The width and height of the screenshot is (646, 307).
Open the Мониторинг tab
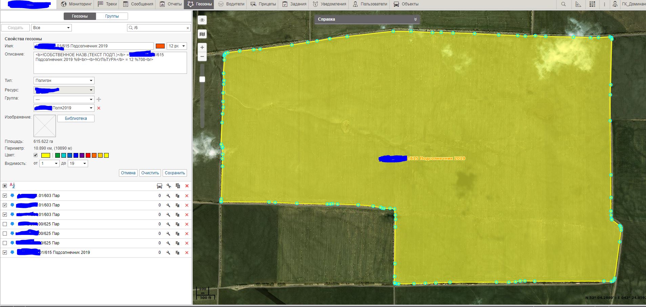click(77, 4)
